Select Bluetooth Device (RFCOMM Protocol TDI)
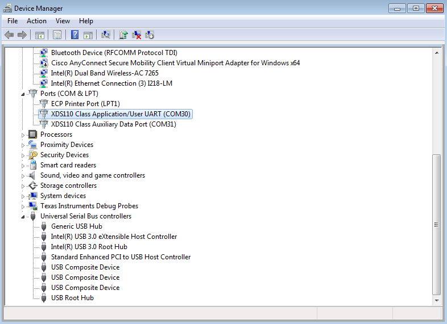447x324 pixels. coord(114,53)
